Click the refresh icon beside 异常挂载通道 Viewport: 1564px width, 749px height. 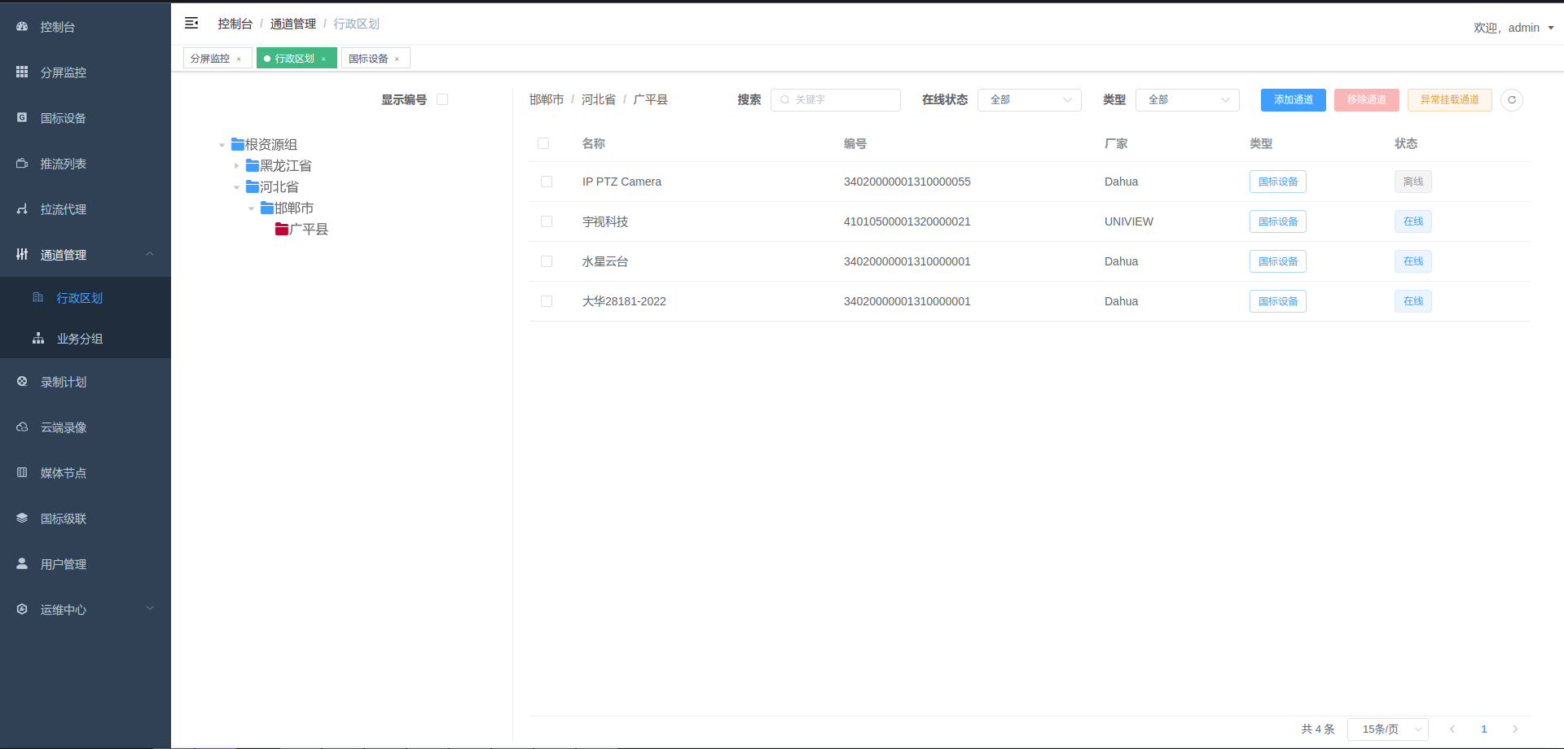pos(1512,100)
